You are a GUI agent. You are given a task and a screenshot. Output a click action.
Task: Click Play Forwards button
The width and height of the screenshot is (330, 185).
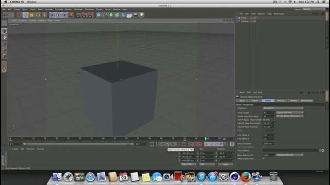coord(168,144)
